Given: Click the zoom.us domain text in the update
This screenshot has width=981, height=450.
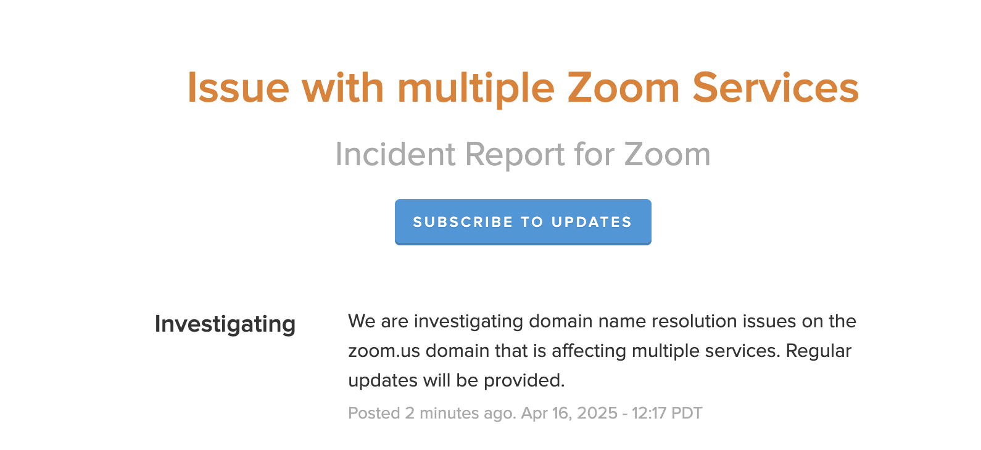Looking at the screenshot, I should pos(384,351).
